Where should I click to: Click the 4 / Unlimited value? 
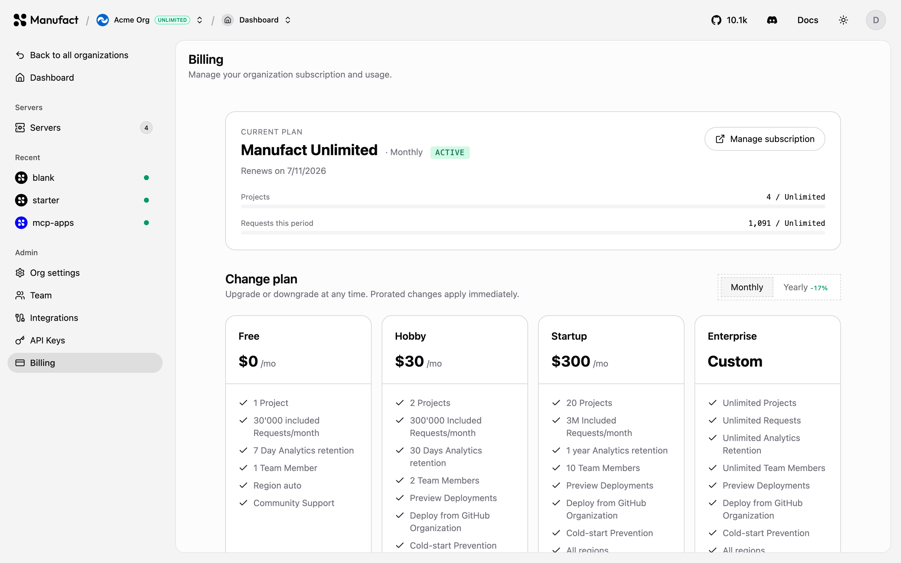tap(796, 197)
